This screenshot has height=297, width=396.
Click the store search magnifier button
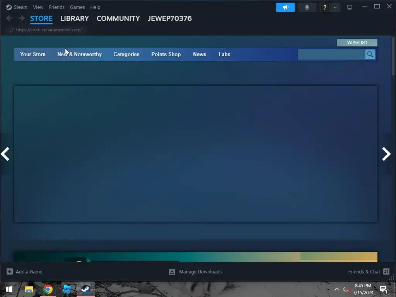tap(370, 54)
